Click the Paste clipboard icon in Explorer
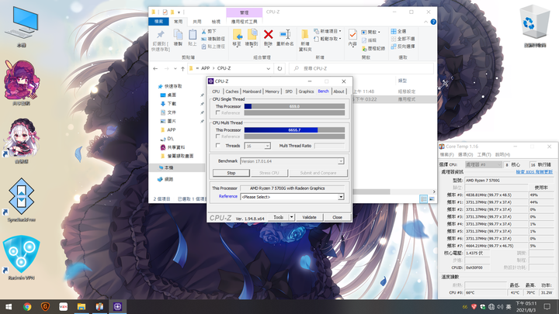This screenshot has width=559, height=314. pos(193,35)
